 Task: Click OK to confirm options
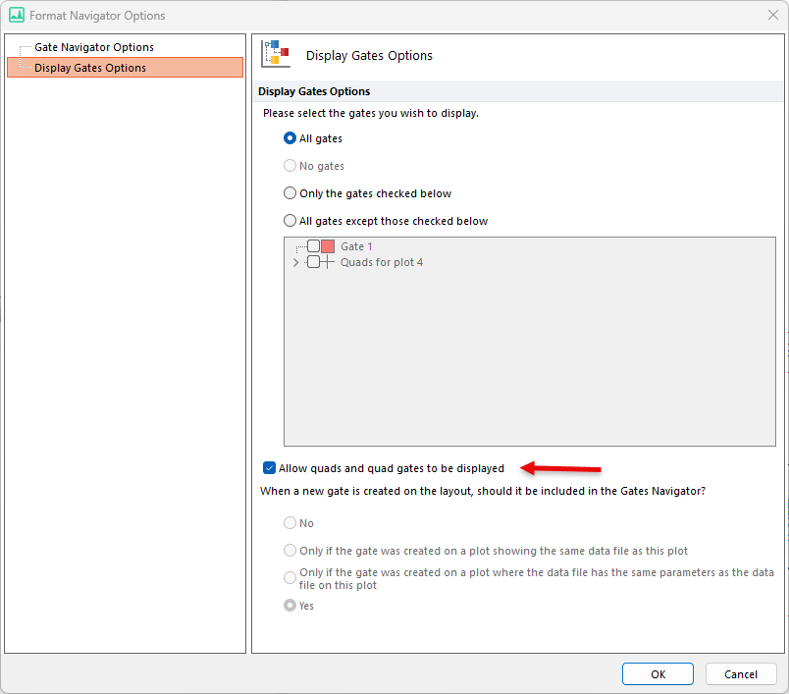coord(657,674)
